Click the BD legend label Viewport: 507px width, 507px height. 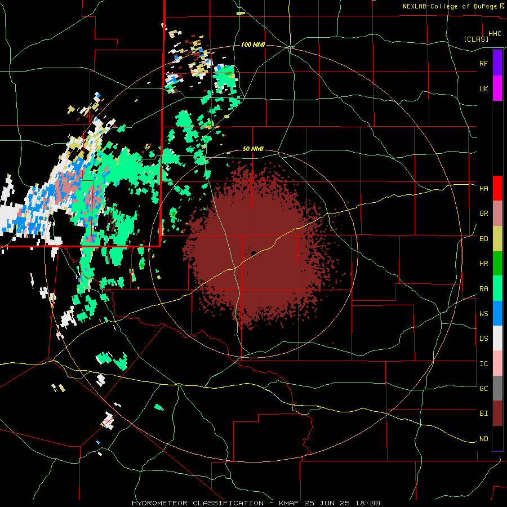[x=483, y=239]
